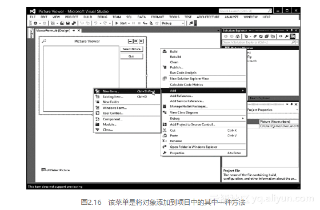This screenshot has width=320, height=210.
Task: Open the Solution Explorer search options dropdown
Action: [297, 42]
